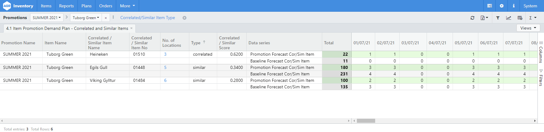
Task: Clear the Tuborg Green selection with x
Action: point(106,18)
